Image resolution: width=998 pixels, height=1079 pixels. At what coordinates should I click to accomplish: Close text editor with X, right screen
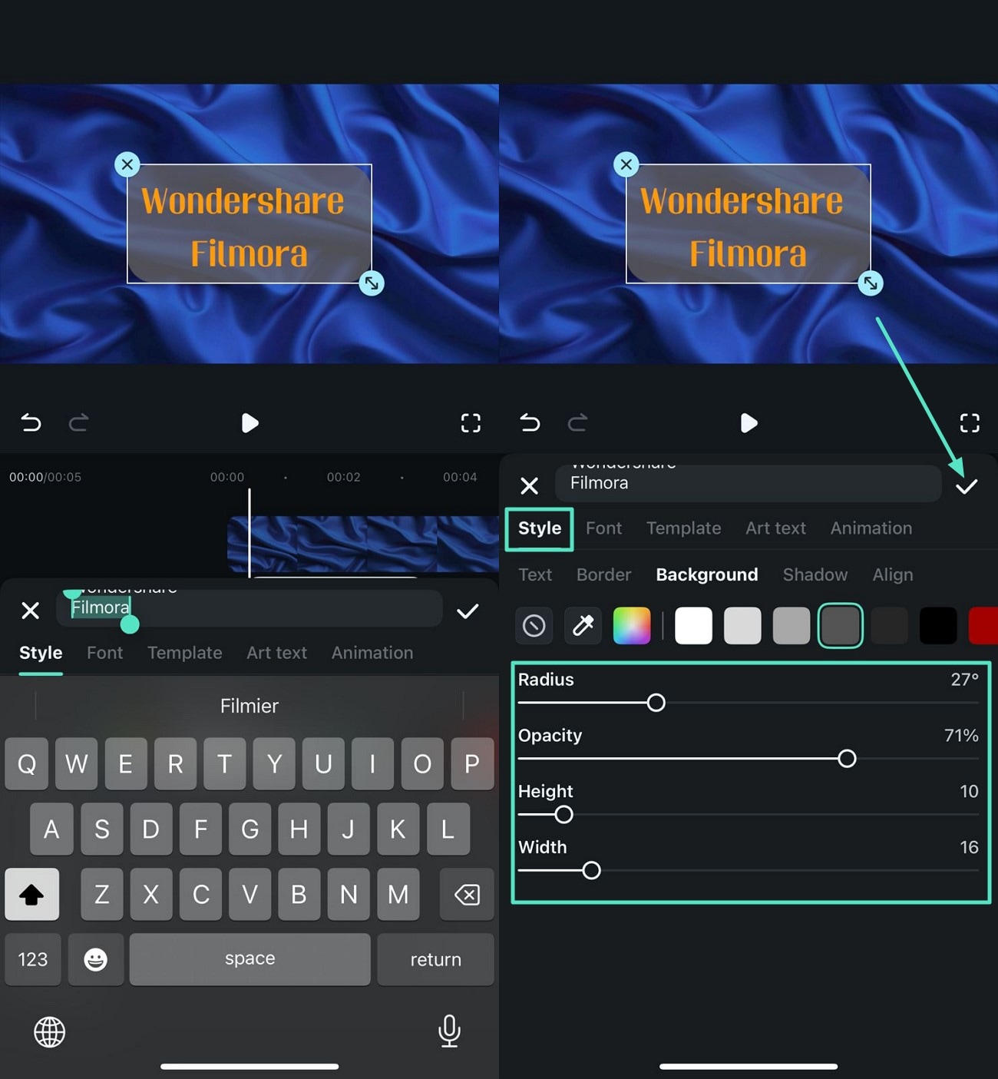pyautogui.click(x=530, y=485)
